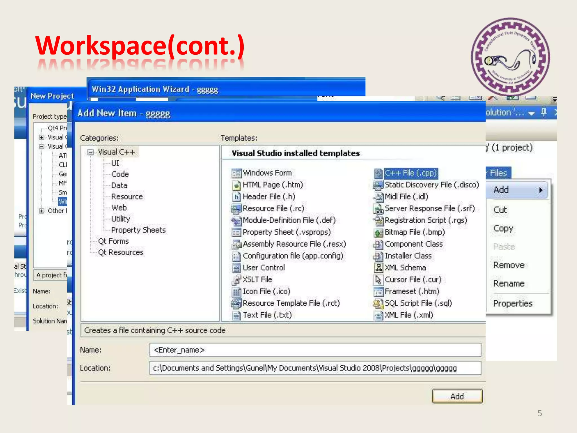Collapse the Visual C++ category node
Image resolution: width=577 pixels, height=433 pixels.
[90, 152]
